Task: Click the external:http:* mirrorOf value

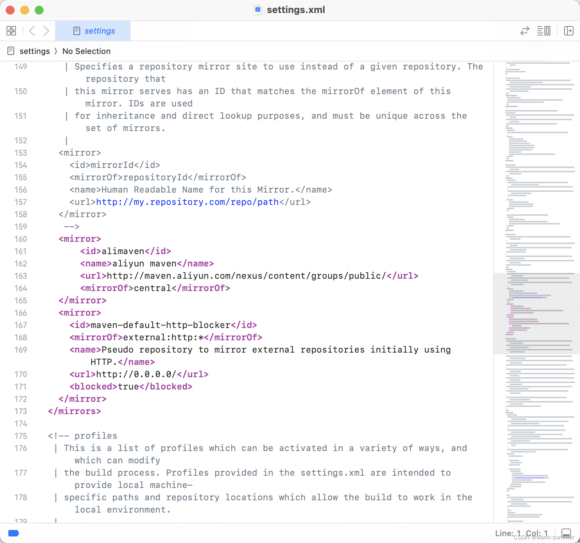Action: coord(163,337)
